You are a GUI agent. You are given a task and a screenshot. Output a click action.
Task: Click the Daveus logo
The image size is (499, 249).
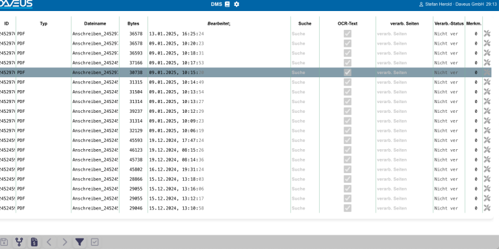click(16, 4)
